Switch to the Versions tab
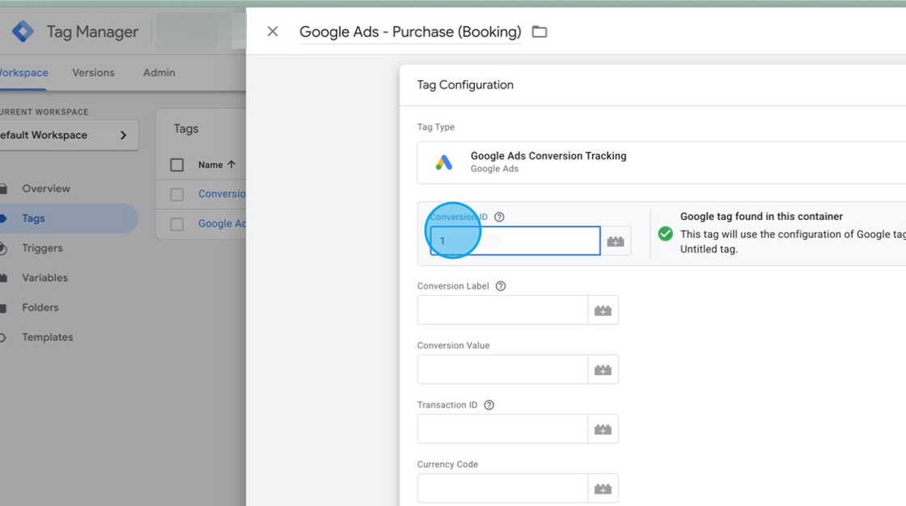 [93, 73]
